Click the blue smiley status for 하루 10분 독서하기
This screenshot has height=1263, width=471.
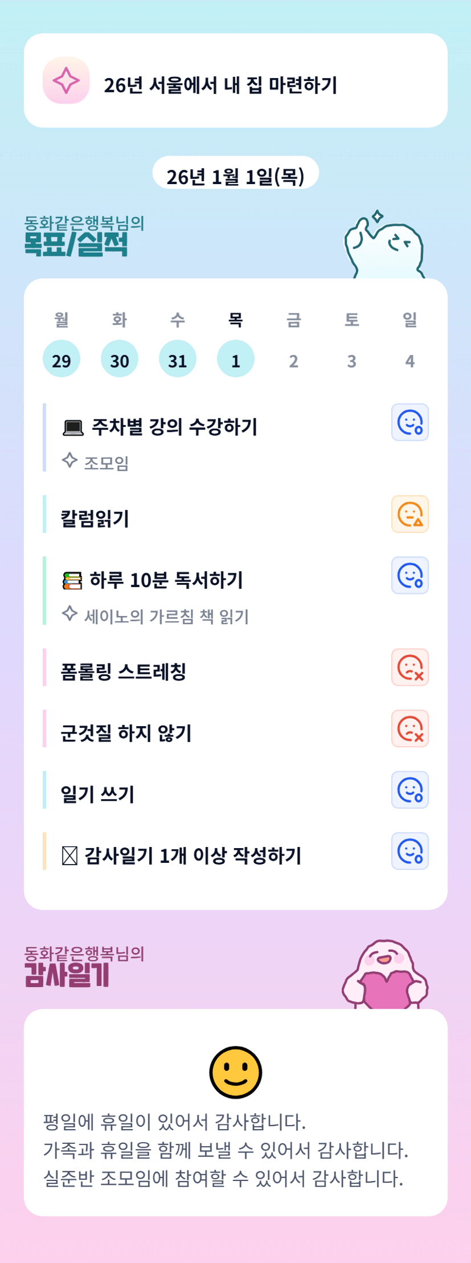(409, 576)
